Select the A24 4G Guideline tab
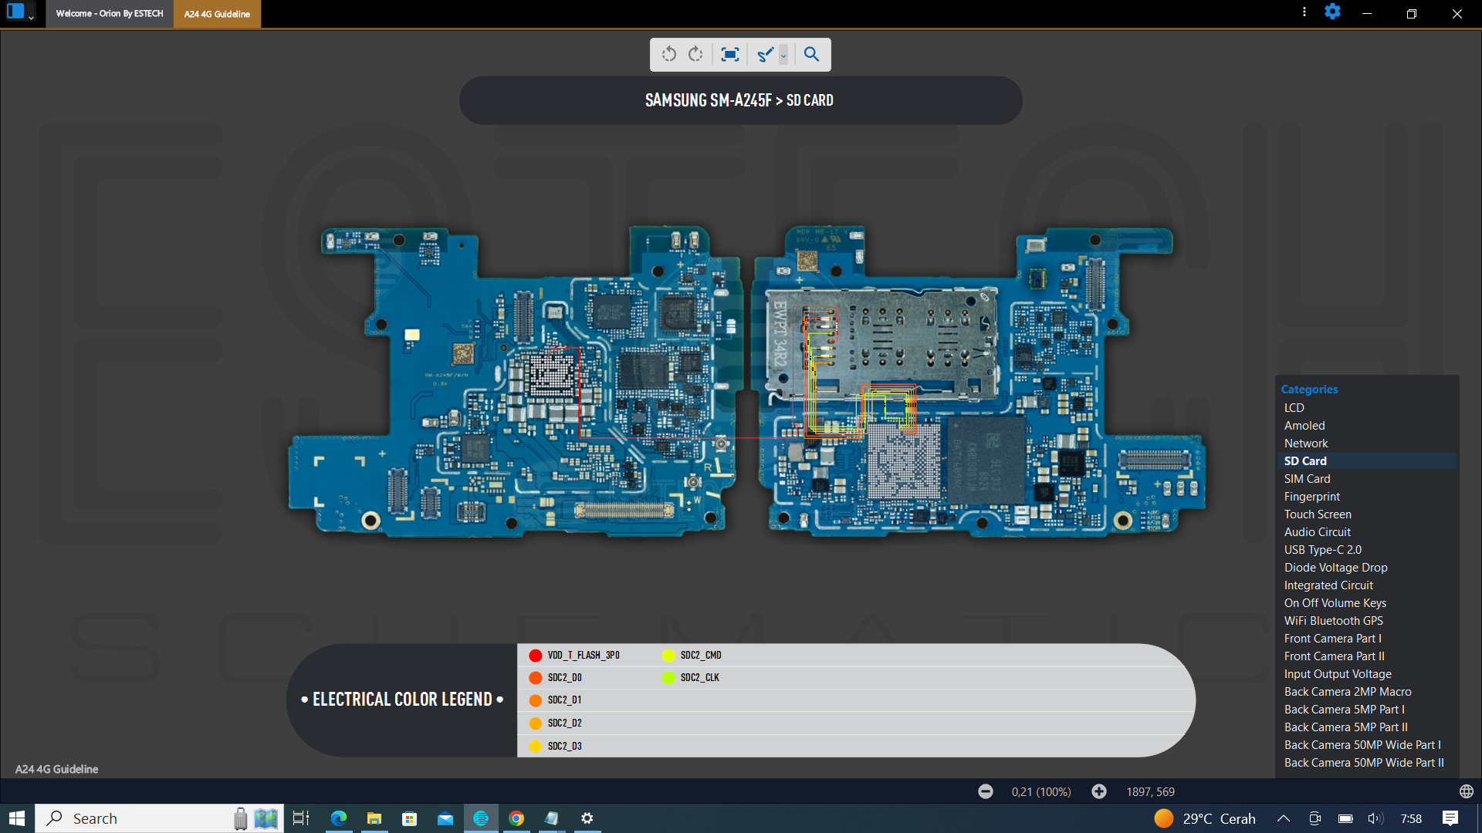The width and height of the screenshot is (1482, 833). coord(217,14)
